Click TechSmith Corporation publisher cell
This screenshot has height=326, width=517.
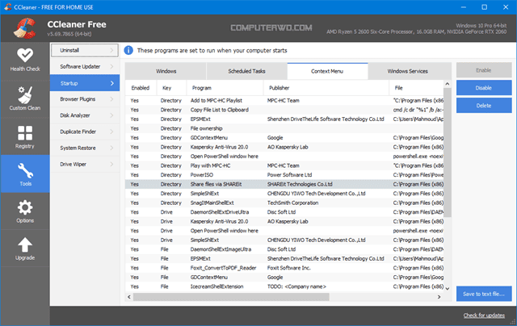(x=292, y=203)
